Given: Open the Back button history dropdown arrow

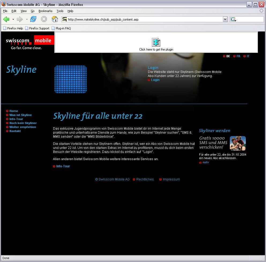Looking at the screenshot, I should click(x=13, y=20).
